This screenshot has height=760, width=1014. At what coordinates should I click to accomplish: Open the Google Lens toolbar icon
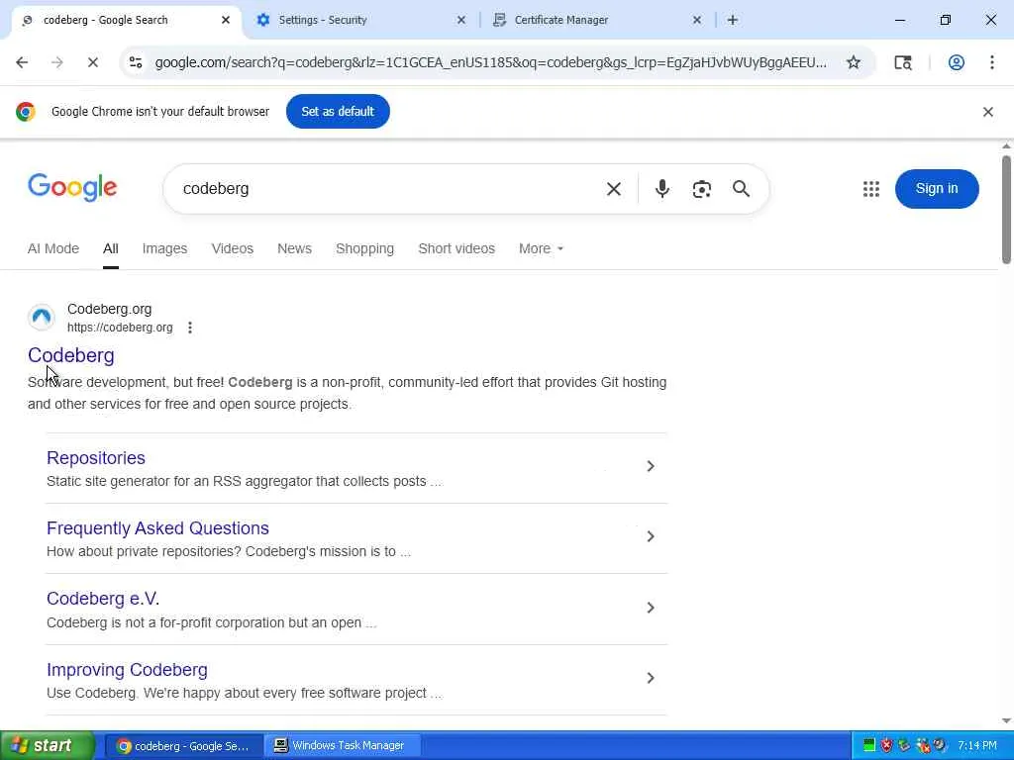[x=903, y=62]
